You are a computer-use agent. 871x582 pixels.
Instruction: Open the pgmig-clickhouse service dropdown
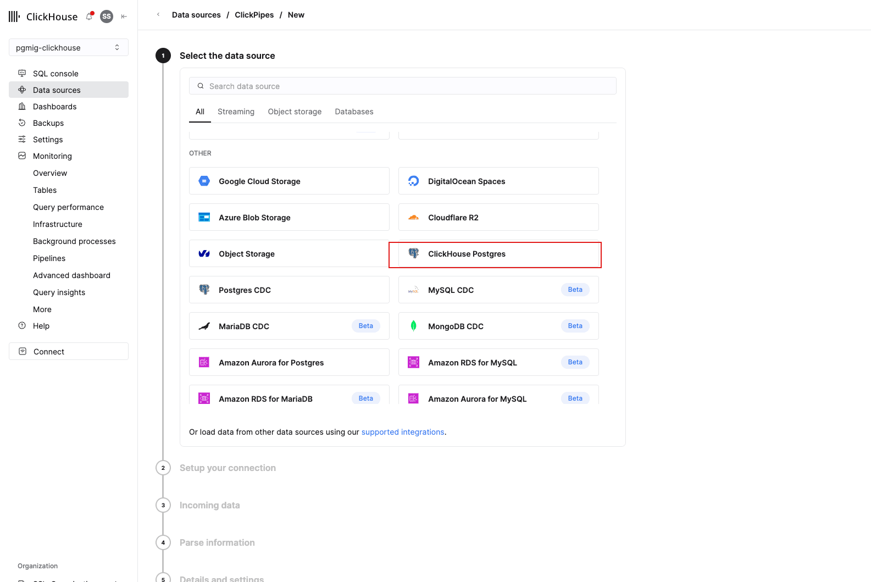[69, 47]
